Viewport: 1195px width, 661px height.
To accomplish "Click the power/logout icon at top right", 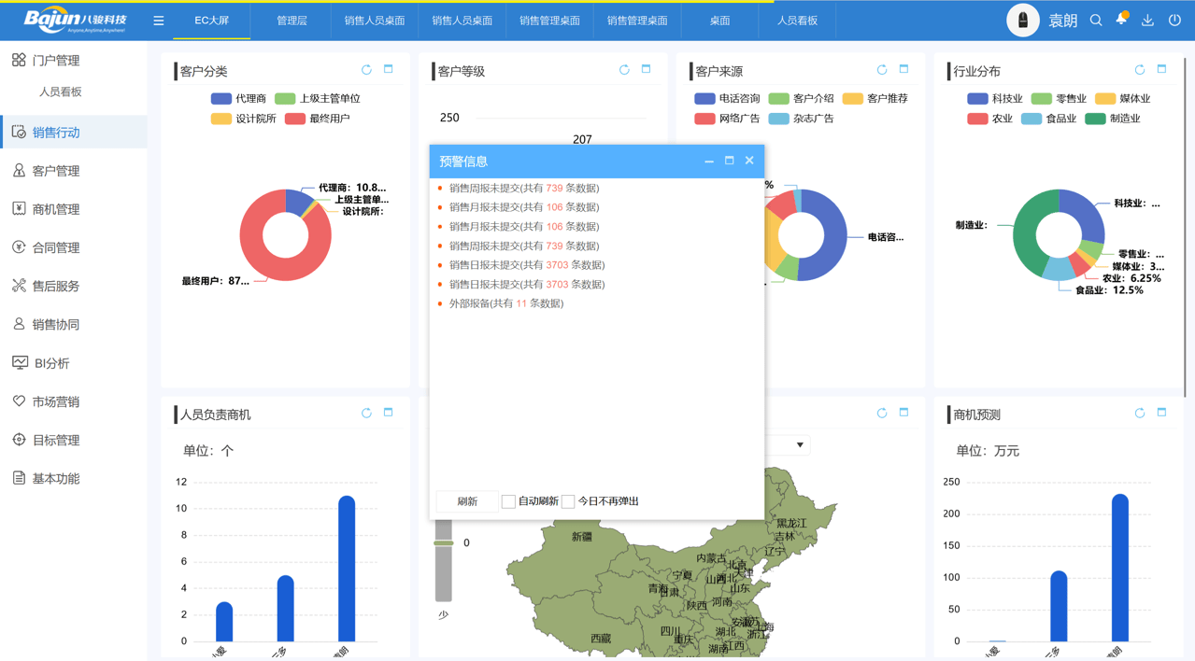I will pyautogui.click(x=1174, y=19).
